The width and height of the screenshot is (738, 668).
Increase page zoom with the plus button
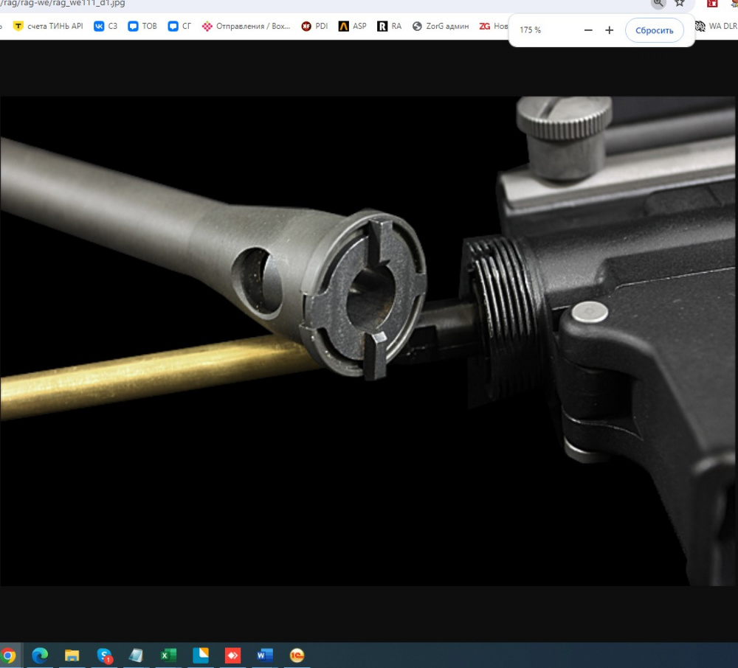610,30
